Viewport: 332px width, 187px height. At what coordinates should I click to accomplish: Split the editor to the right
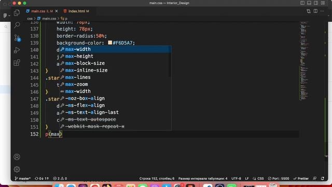315,11
